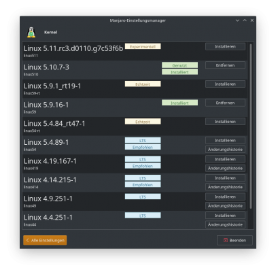Minimize the Manjaro settings window

pyautogui.click(x=237, y=20)
